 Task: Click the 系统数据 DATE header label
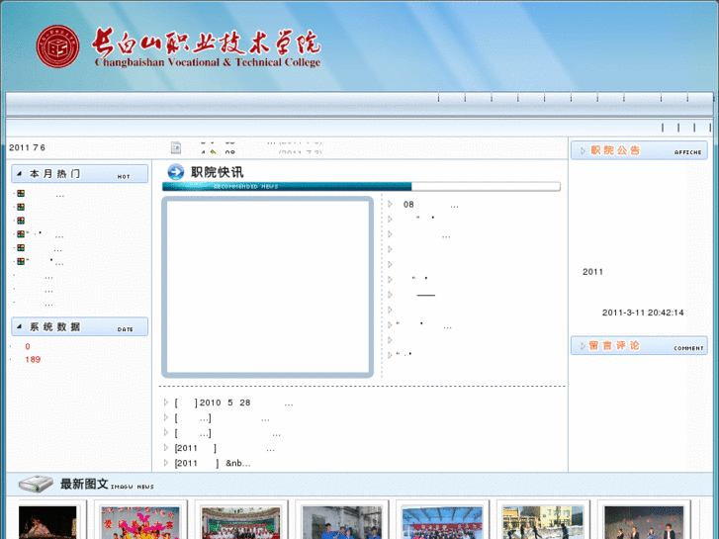(80, 326)
